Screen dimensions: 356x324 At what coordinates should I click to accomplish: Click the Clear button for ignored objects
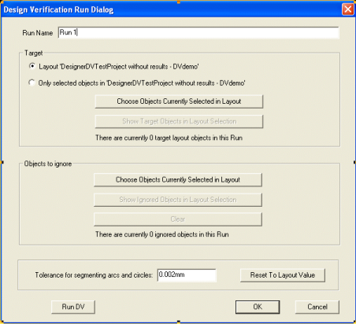pos(178,219)
